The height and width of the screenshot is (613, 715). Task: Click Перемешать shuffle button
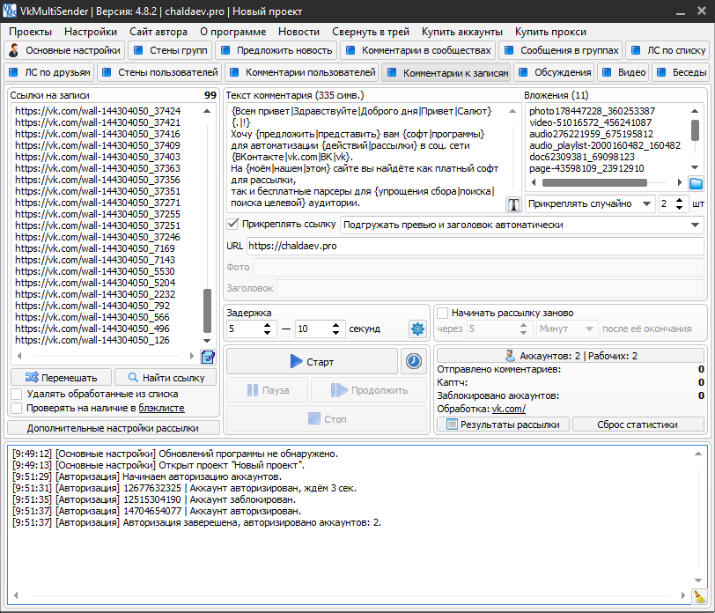(61, 378)
